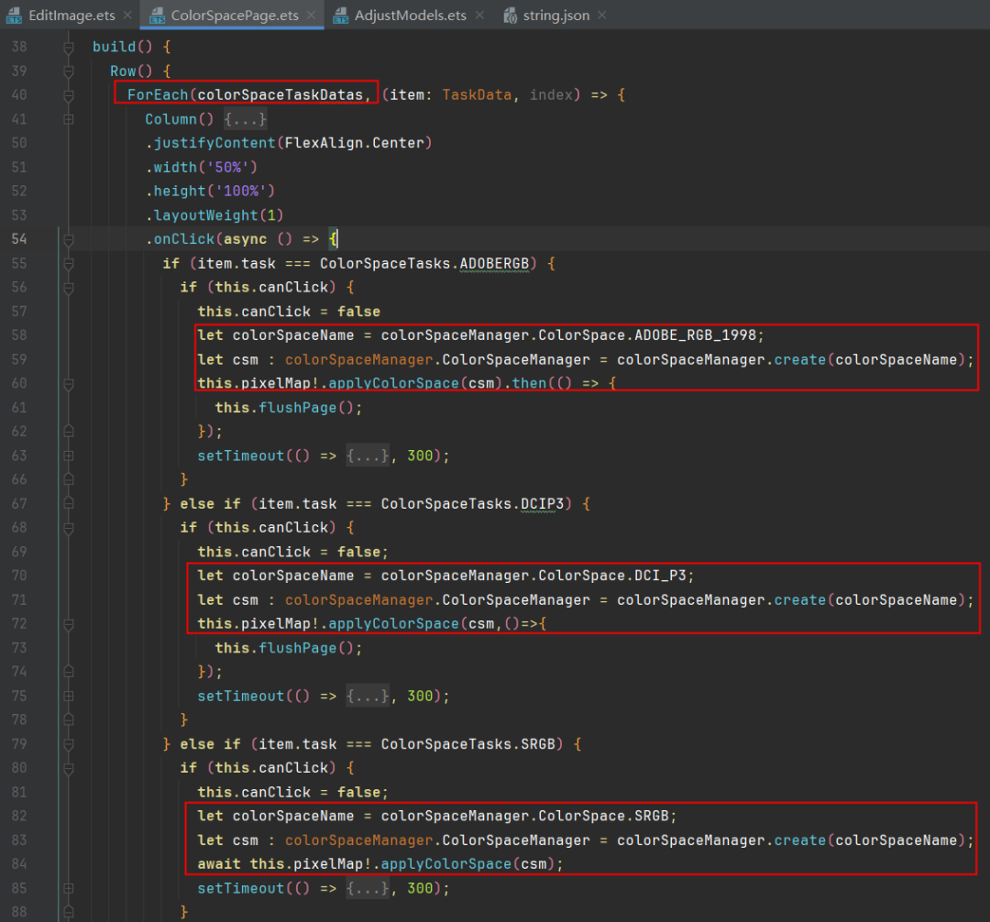
Task: Expand folded Column() block via line 41 plus icon
Action: click(68, 119)
